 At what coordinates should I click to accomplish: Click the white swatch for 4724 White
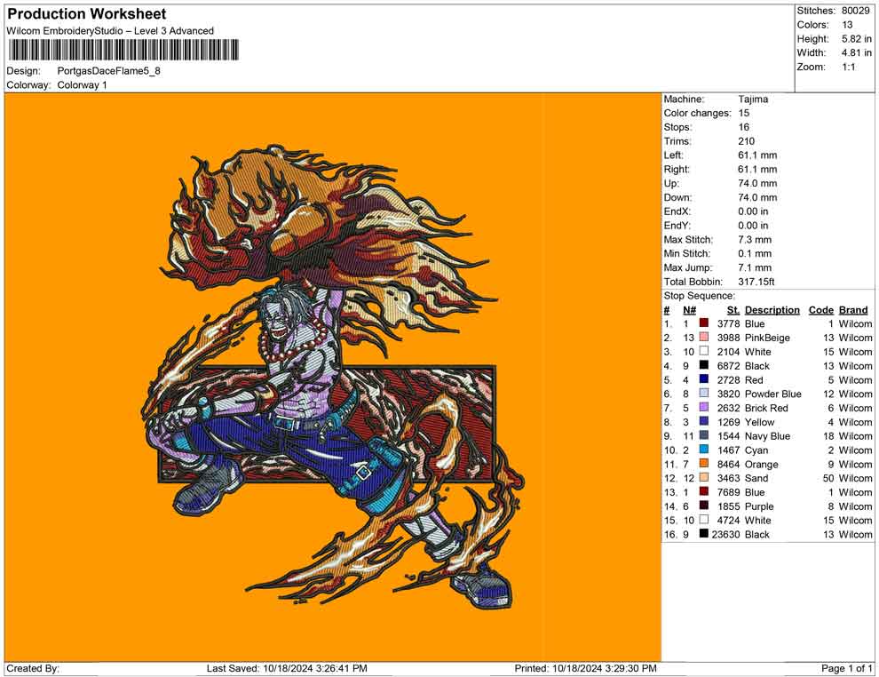[703, 520]
